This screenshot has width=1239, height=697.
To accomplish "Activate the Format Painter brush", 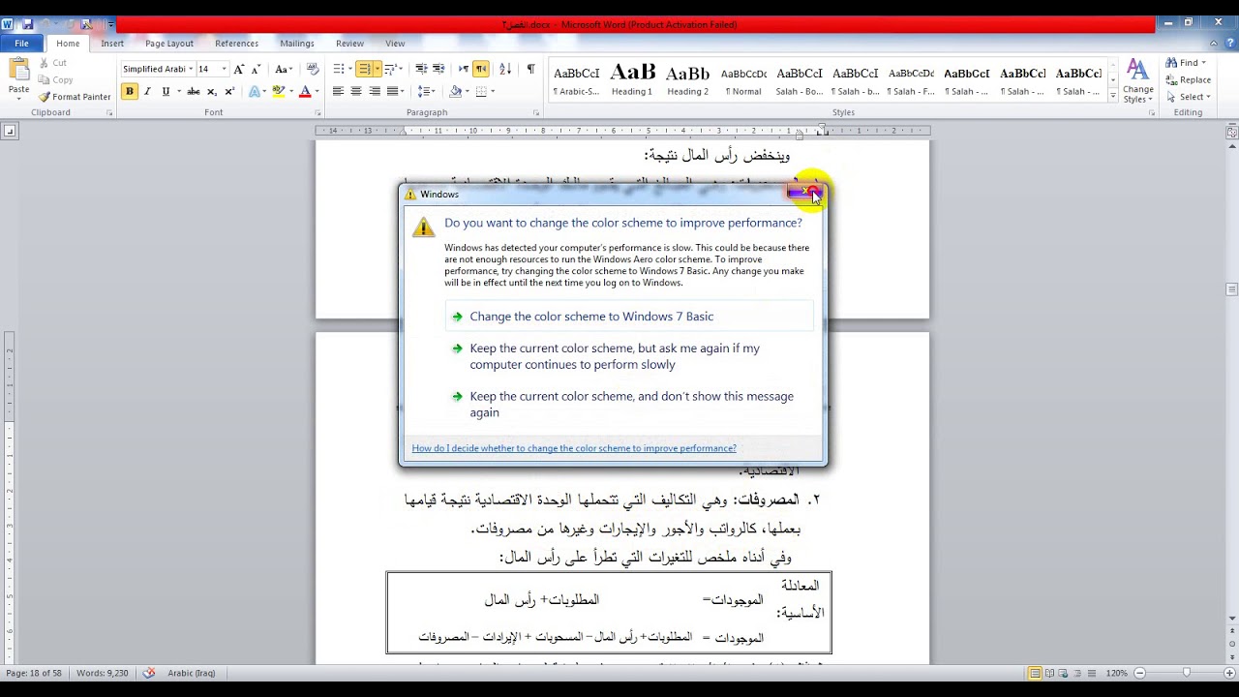I will [75, 97].
